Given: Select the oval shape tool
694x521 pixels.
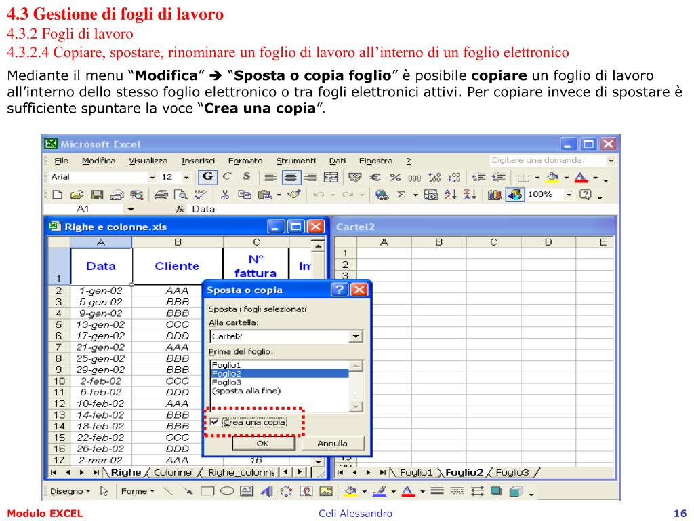Looking at the screenshot, I should pyautogui.click(x=227, y=491).
